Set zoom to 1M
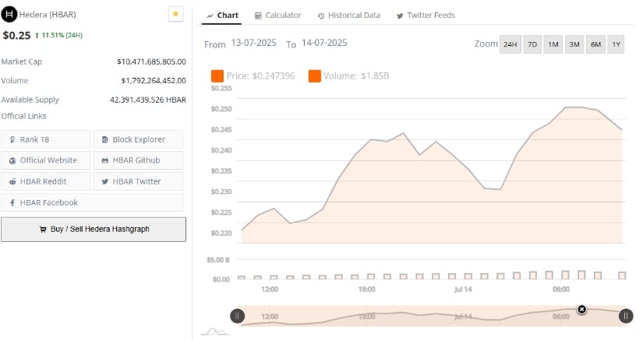Image resolution: width=643 pixels, height=340 pixels. tap(553, 44)
